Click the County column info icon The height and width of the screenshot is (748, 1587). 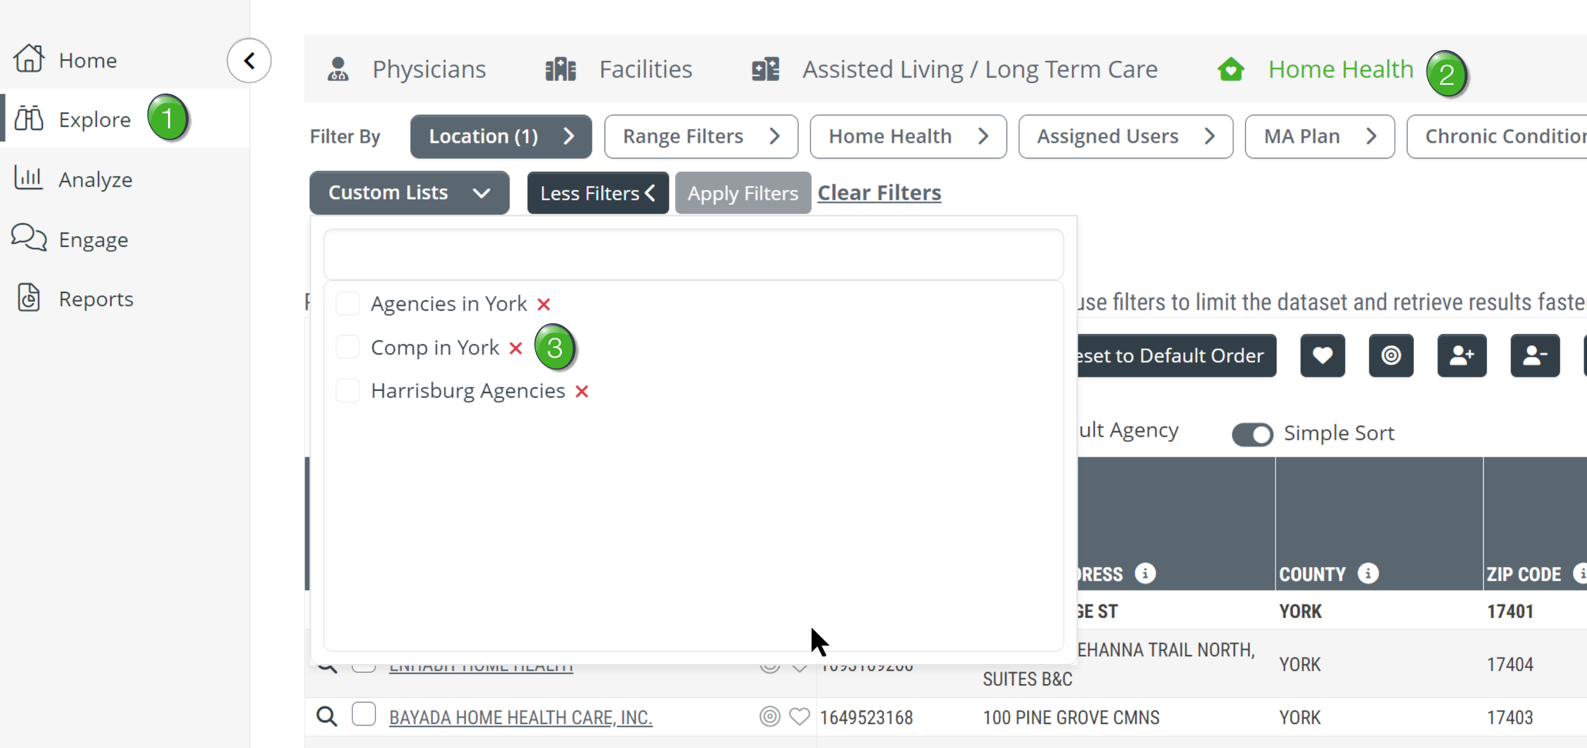(1368, 573)
